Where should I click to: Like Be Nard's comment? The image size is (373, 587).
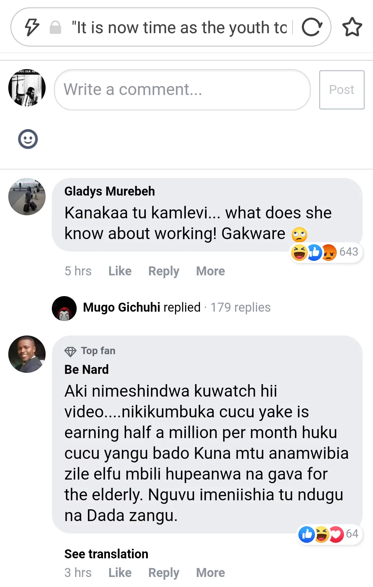tap(120, 573)
